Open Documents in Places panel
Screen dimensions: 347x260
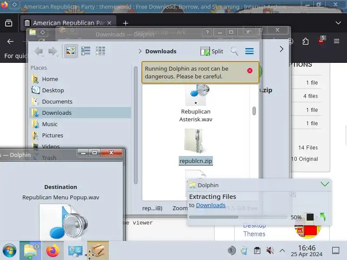(80, 101)
